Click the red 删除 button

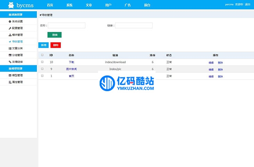[55, 45]
